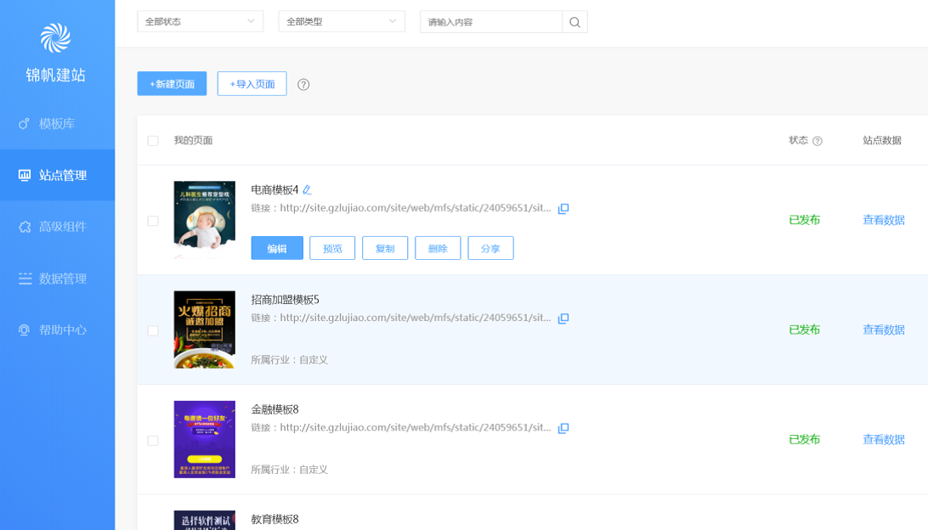
Task: Copy the link of 招商加盟模板5
Action: 563,319
